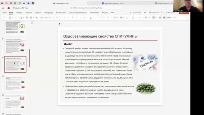This screenshot has width=204, height=115.
Task: Open the Datei menu
Action: (x=4, y=13)
